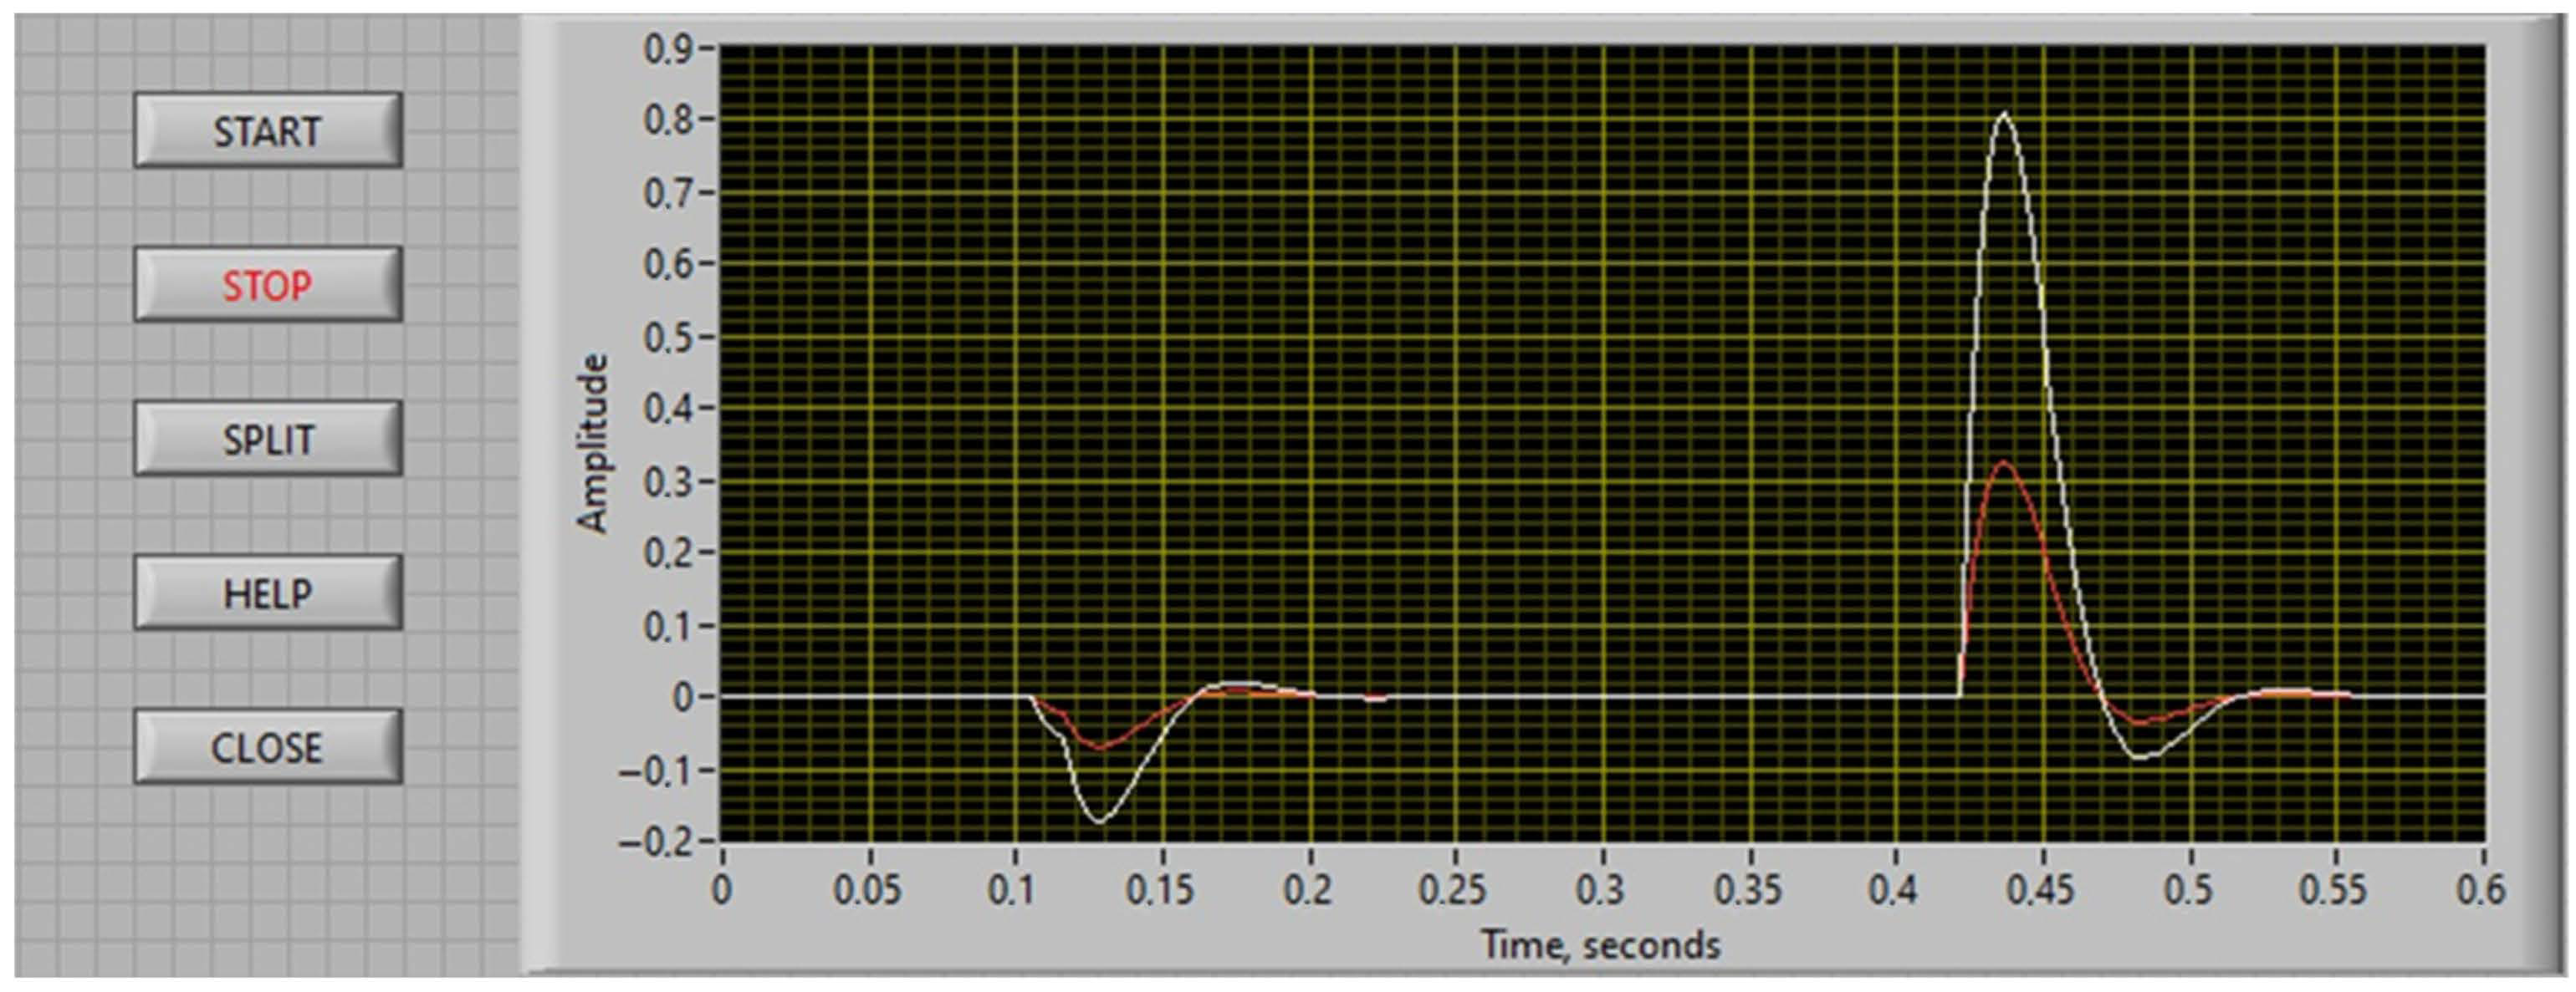Screen dimensions: 2576x992
Task: Click the 0.6 time scale value
Action: (2482, 890)
